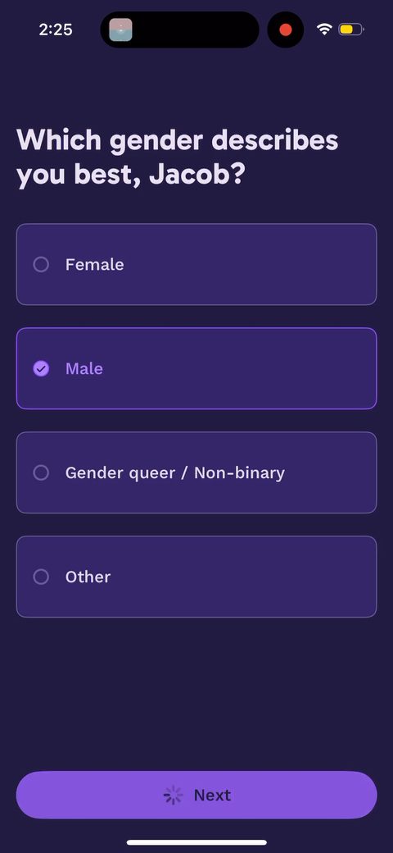Click the Male option text

[x=84, y=369]
